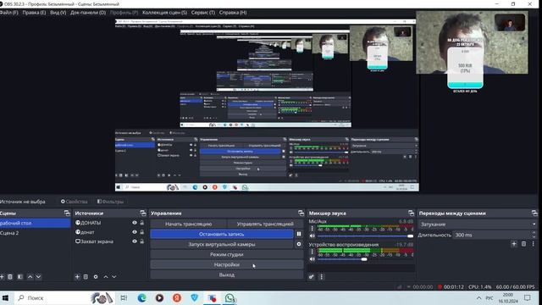Open the Коллекция сцен menu
The width and height of the screenshot is (542, 305).
(x=164, y=13)
